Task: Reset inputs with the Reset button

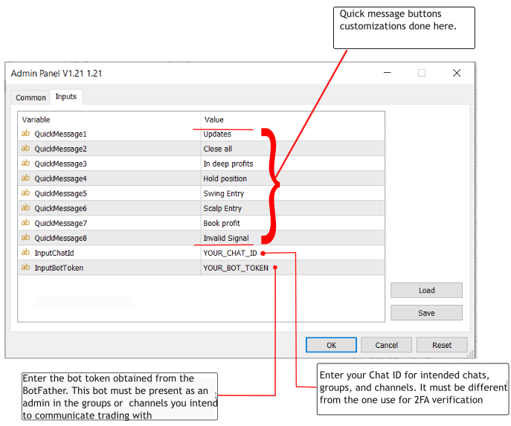Action: pos(442,345)
